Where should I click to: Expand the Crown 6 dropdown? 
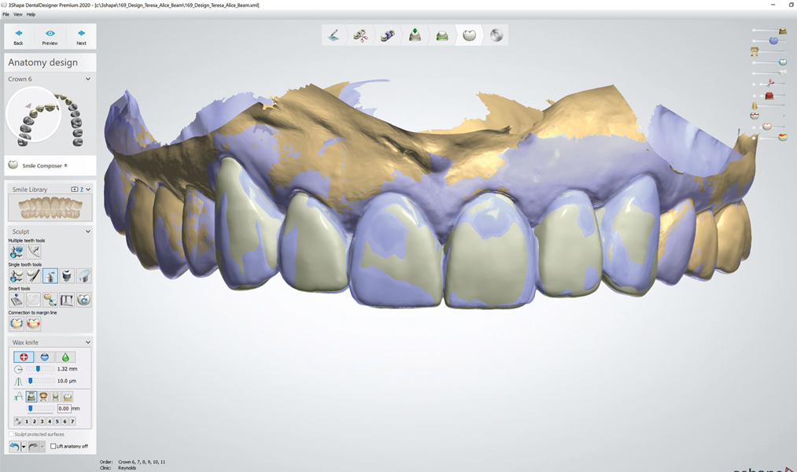[x=87, y=79]
